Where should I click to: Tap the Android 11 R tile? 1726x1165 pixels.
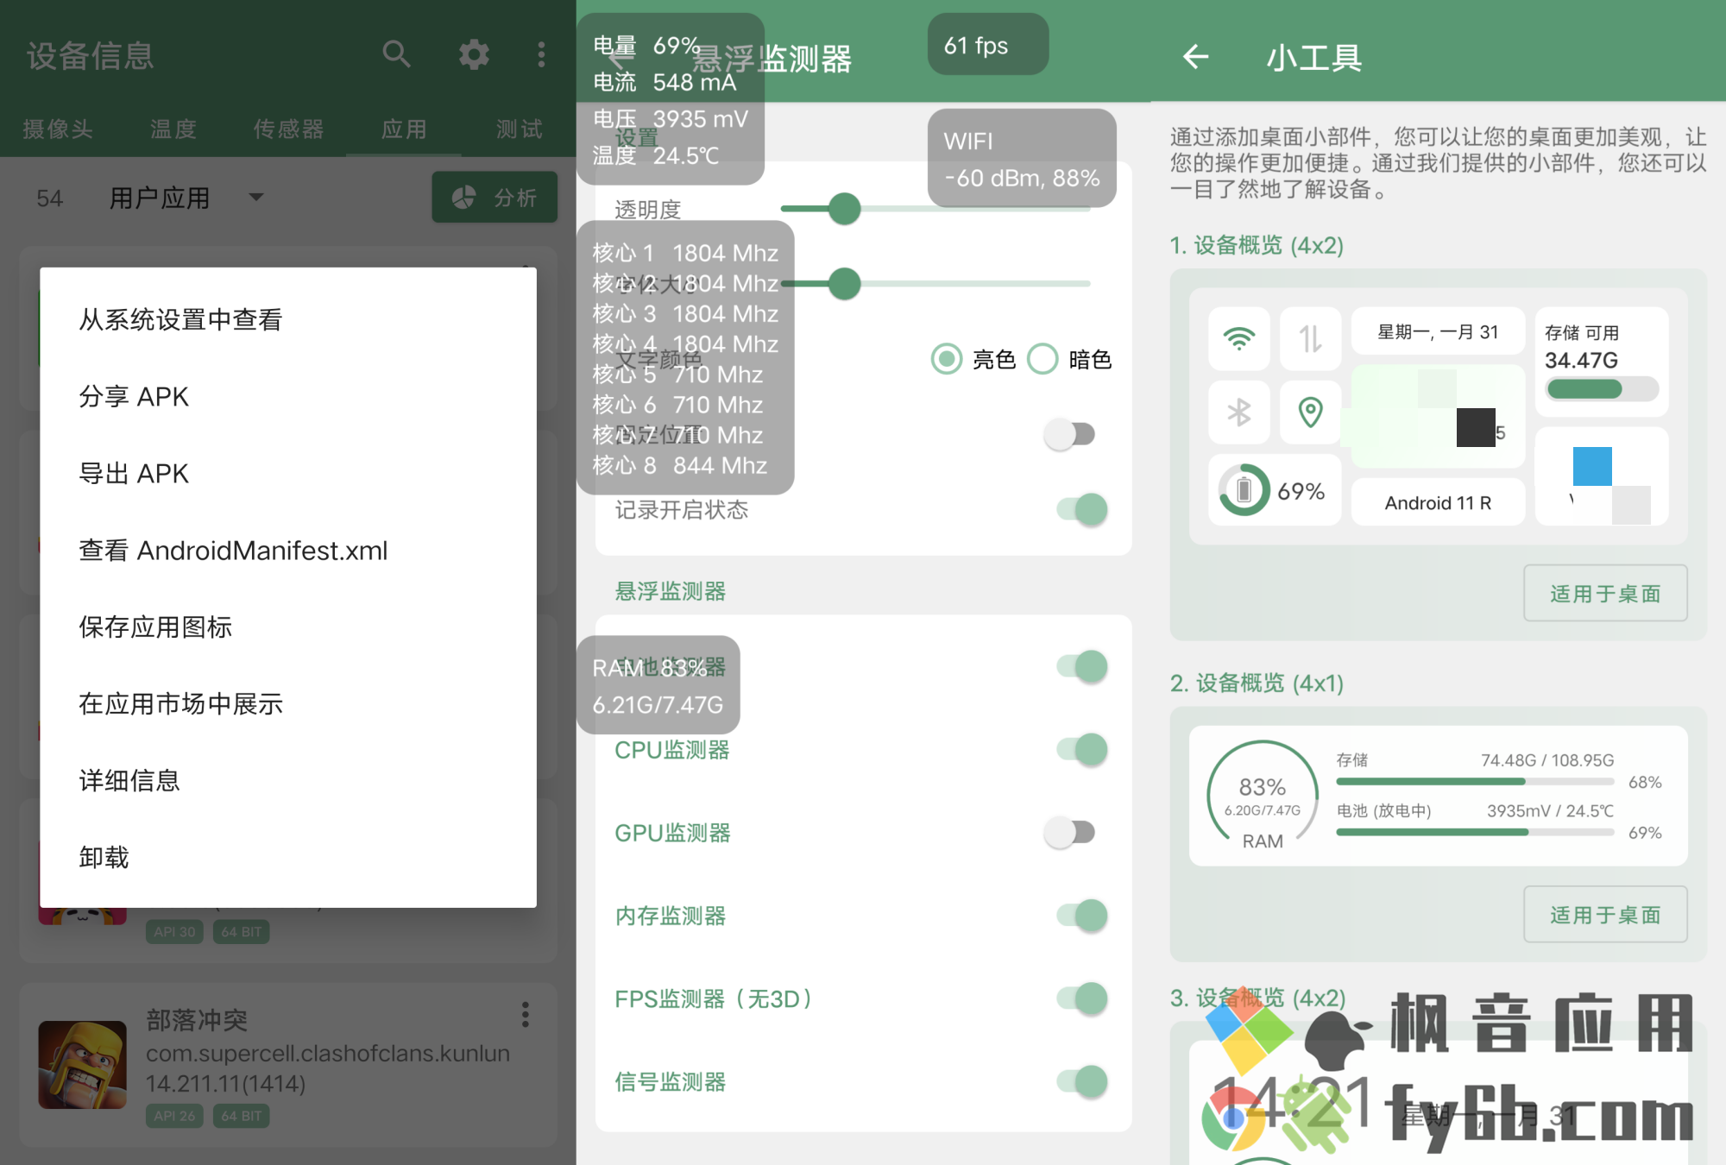tap(1438, 502)
